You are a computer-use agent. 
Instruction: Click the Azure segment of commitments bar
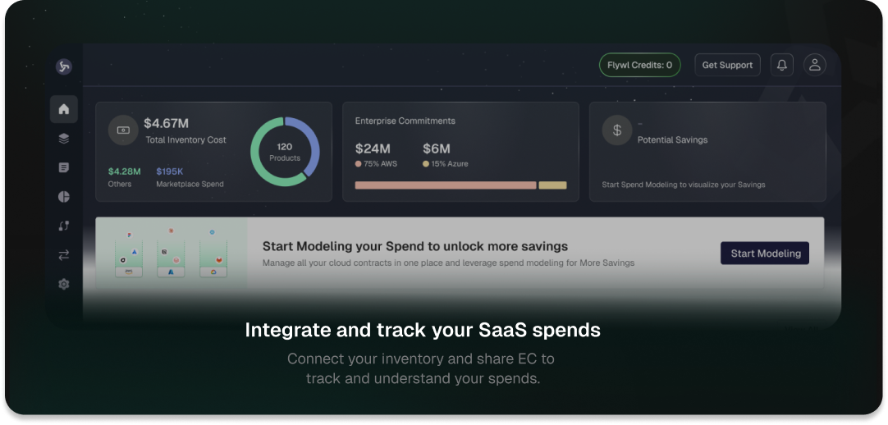tap(552, 185)
